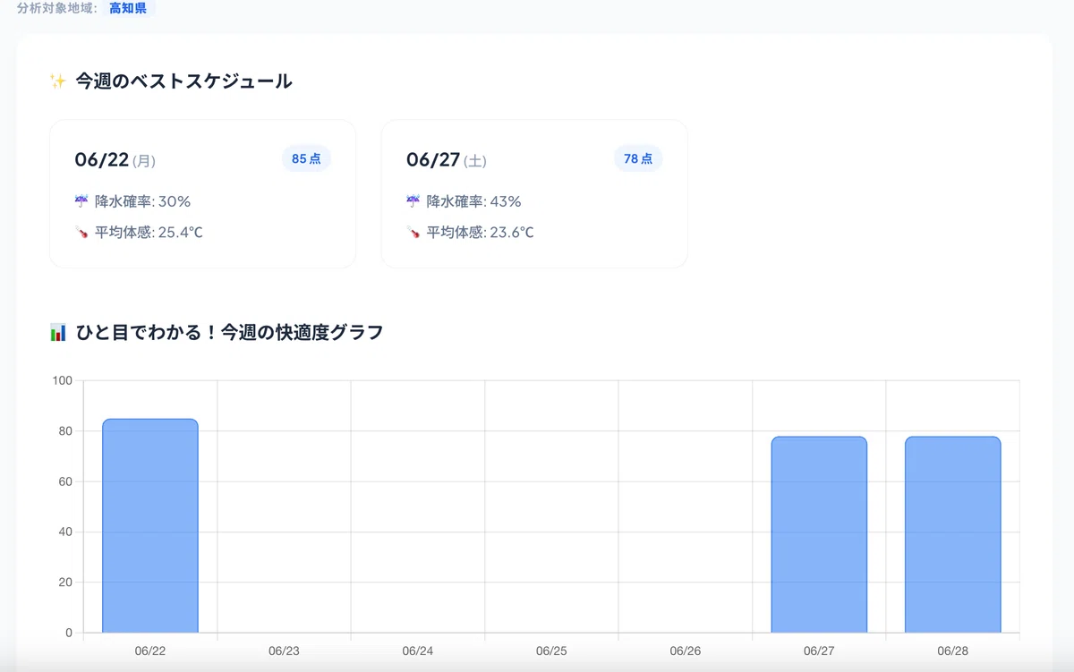Click the 高知県 region tag
1074x672 pixels.
click(127, 9)
